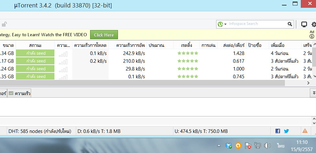Switch to the ความเร็ว tab
Screen dimensions: 316x153
(19, 93)
